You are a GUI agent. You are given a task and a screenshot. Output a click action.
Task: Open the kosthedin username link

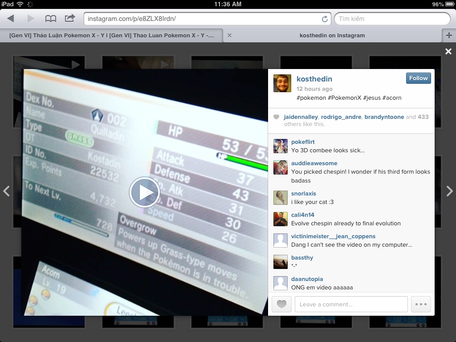(x=314, y=79)
